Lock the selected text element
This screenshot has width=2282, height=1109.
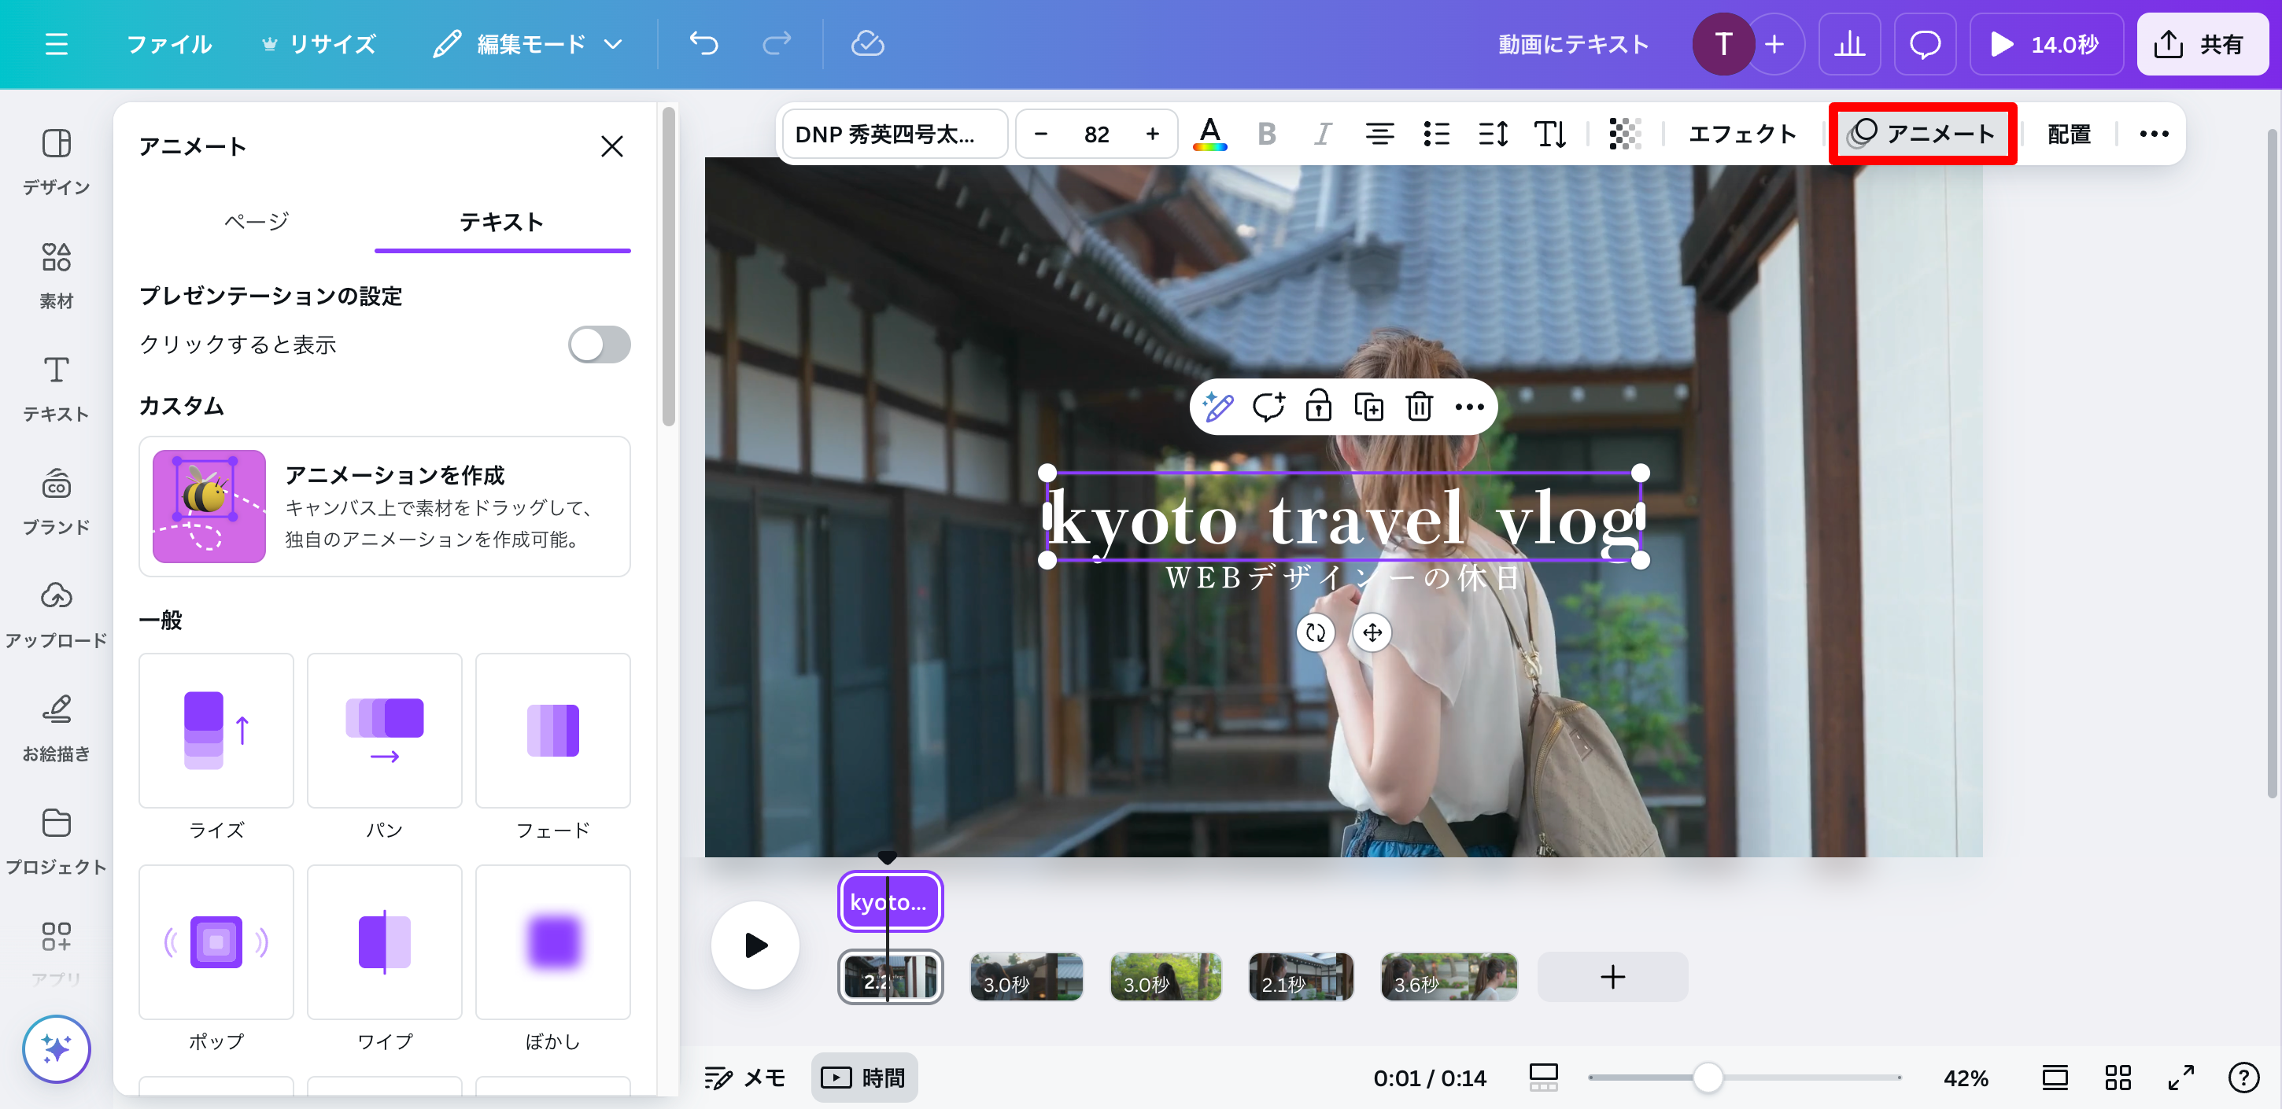click(1318, 407)
